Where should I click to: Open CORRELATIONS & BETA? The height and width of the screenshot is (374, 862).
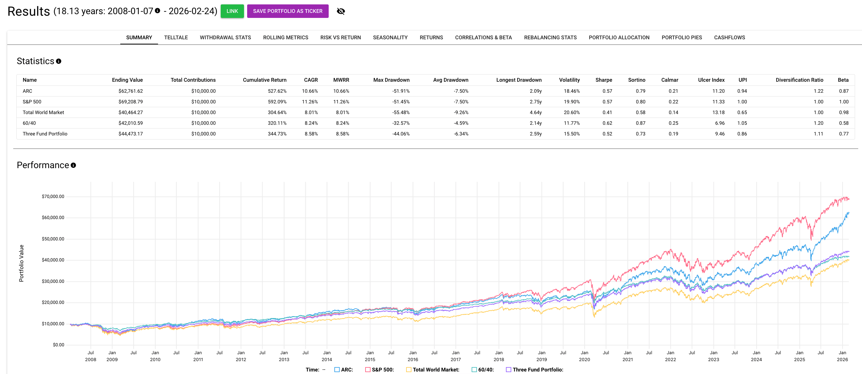pyautogui.click(x=483, y=37)
